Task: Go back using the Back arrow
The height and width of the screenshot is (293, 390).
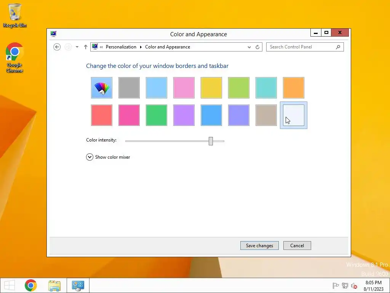Action: (x=57, y=47)
